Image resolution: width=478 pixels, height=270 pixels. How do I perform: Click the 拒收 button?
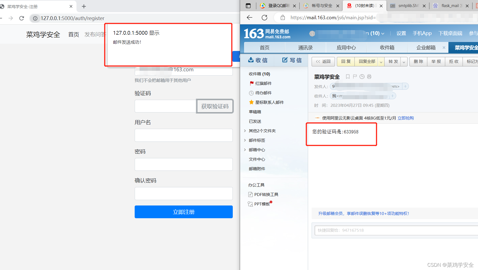(x=454, y=62)
